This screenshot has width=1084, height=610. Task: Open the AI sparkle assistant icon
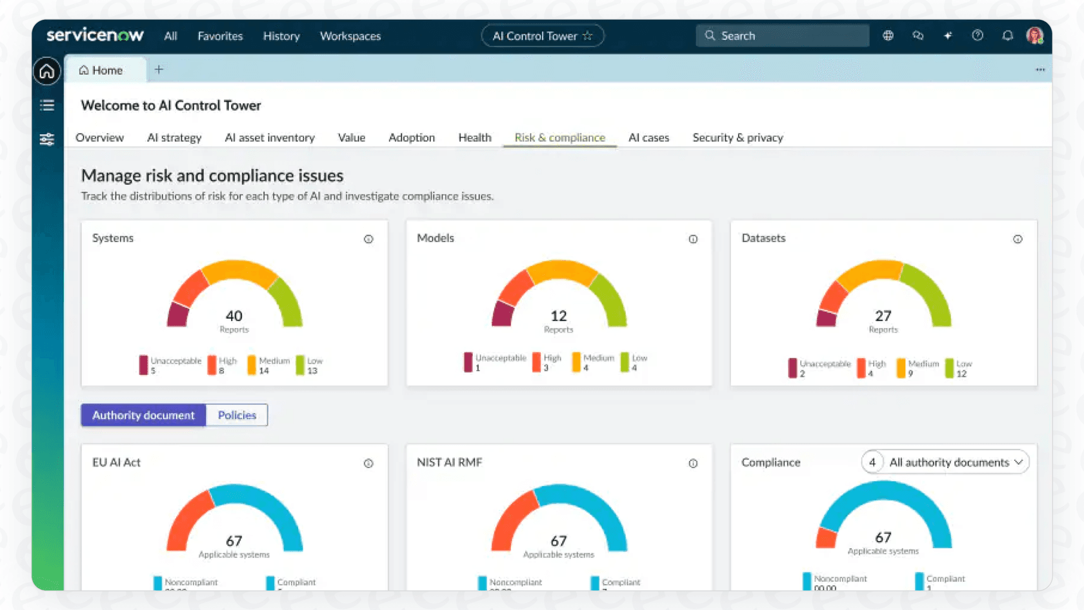coord(947,36)
